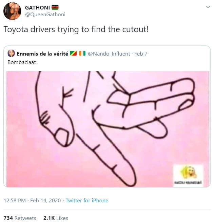Click the 'Feb 14, 2020' date
Screen dimensions: 215x224
click(x=45, y=201)
